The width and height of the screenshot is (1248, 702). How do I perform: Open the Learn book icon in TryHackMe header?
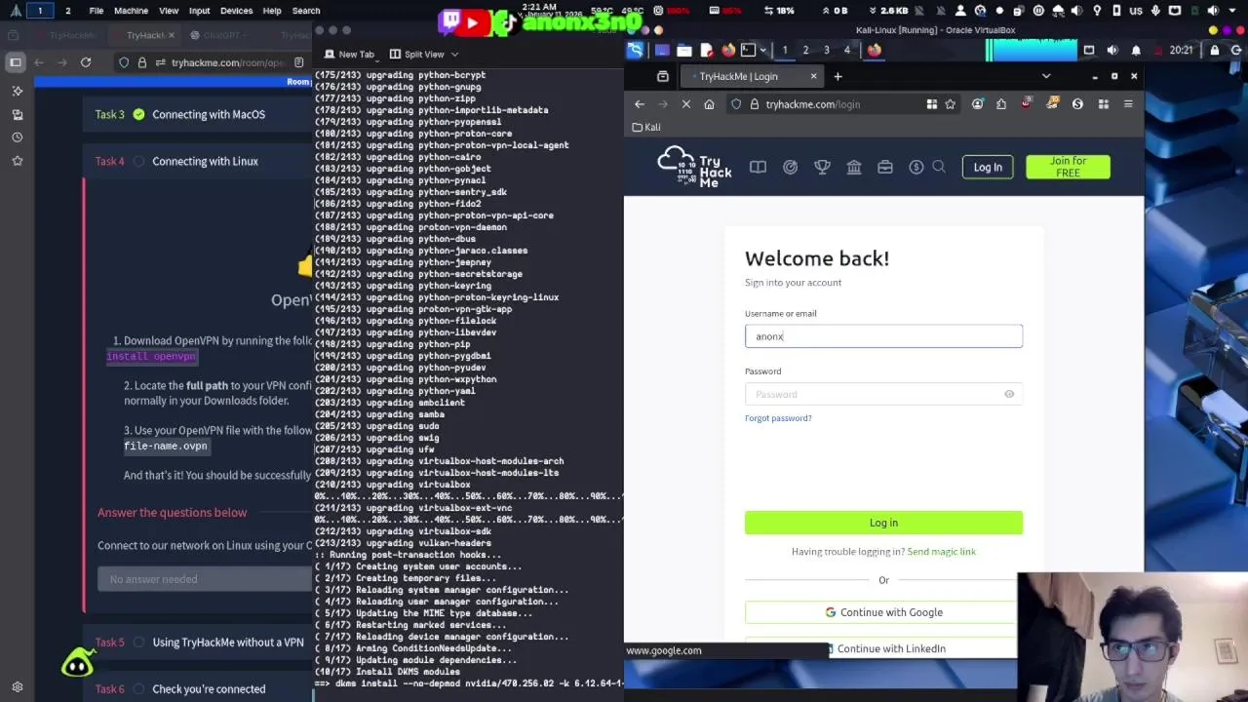coord(758,167)
